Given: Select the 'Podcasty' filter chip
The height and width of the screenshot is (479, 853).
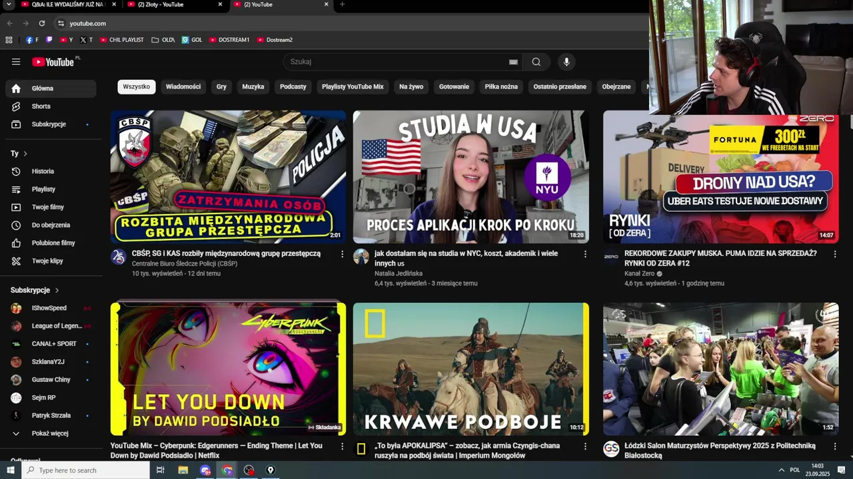Looking at the screenshot, I should tap(293, 86).
